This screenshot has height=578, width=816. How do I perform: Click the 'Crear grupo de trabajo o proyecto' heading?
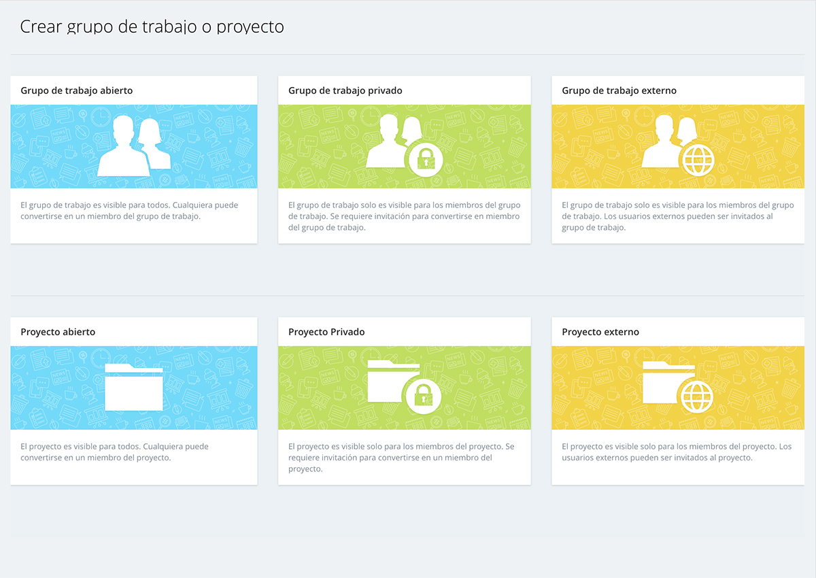click(x=152, y=27)
